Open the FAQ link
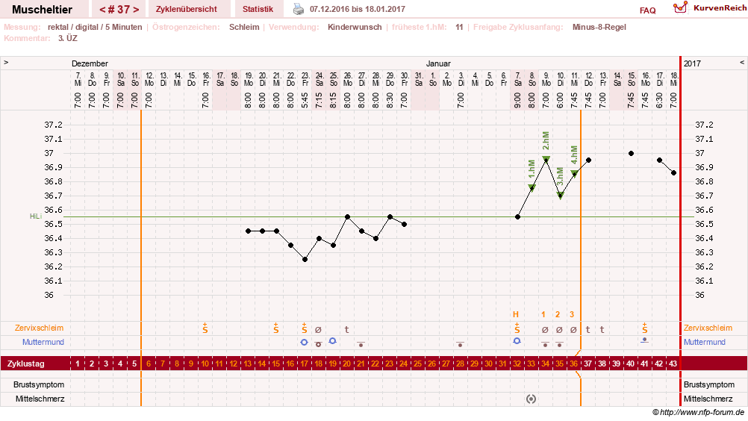This screenshot has width=748, height=421. (647, 10)
